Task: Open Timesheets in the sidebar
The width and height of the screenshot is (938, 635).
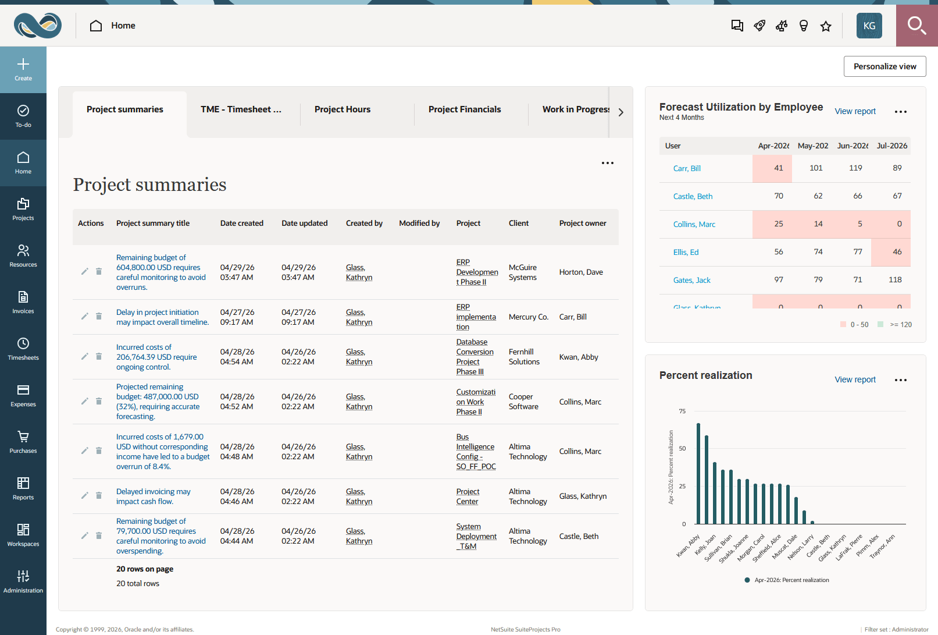Action: point(23,349)
